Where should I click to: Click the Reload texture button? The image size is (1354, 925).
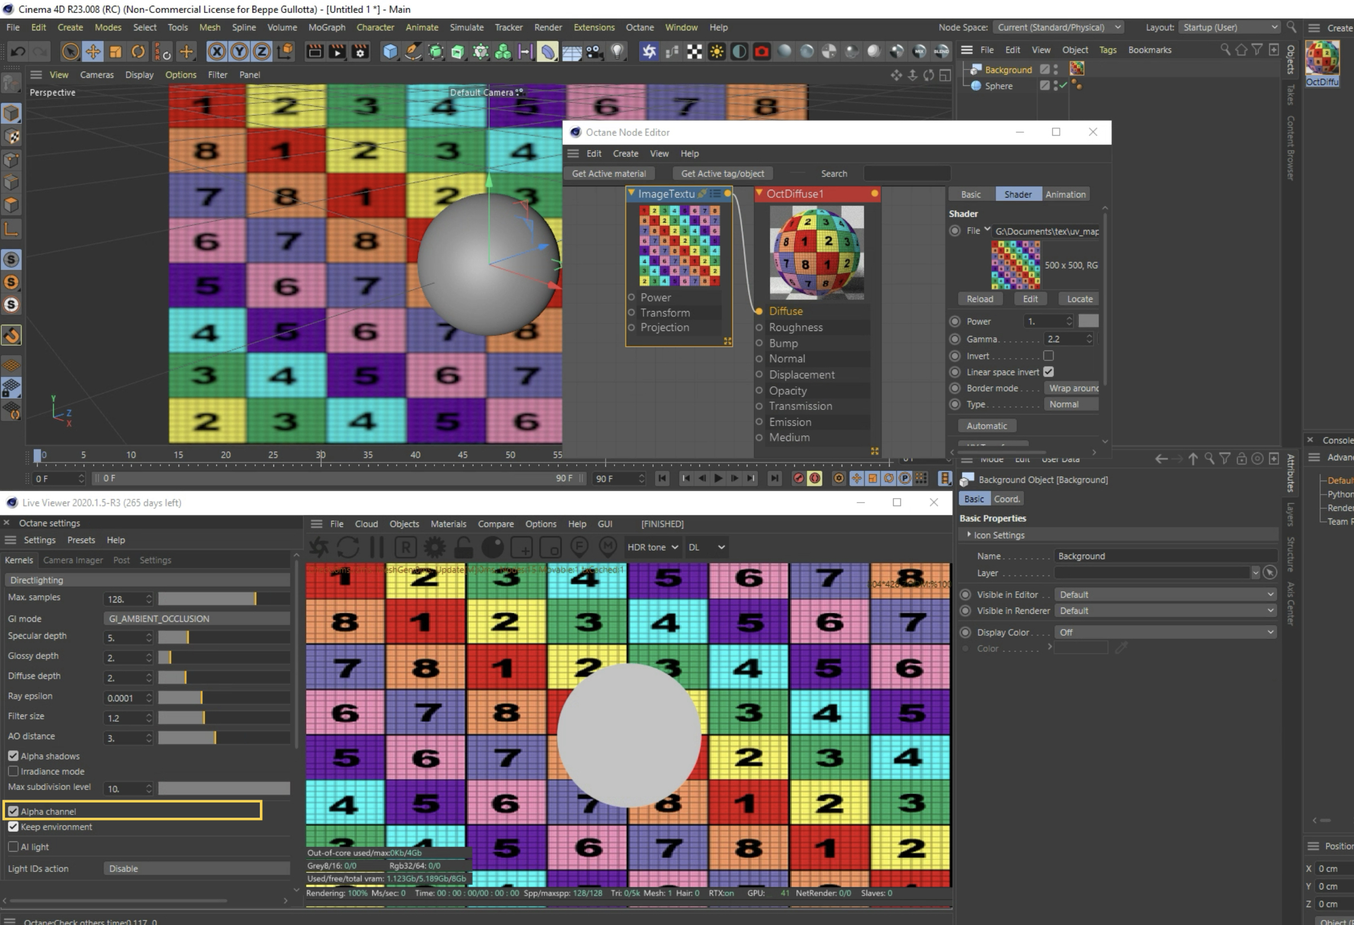(979, 299)
